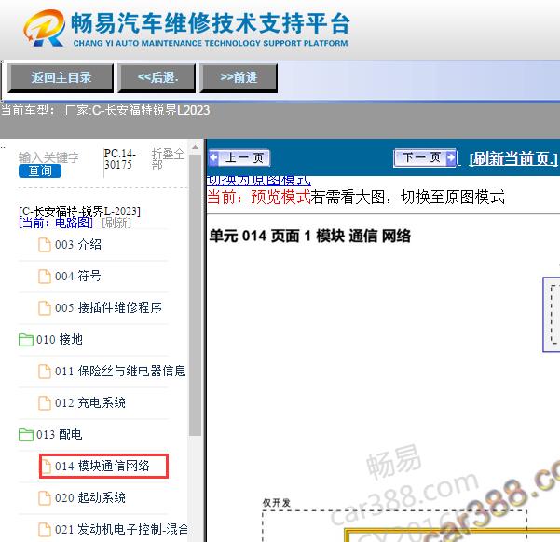Switch to original image mode link
Image resolution: width=560 pixels, height=542 pixels.
pos(259,181)
